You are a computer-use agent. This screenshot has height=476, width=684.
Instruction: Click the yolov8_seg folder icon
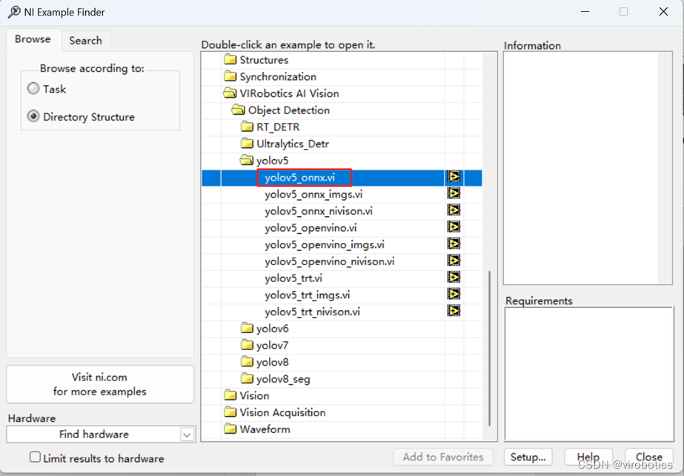247,378
